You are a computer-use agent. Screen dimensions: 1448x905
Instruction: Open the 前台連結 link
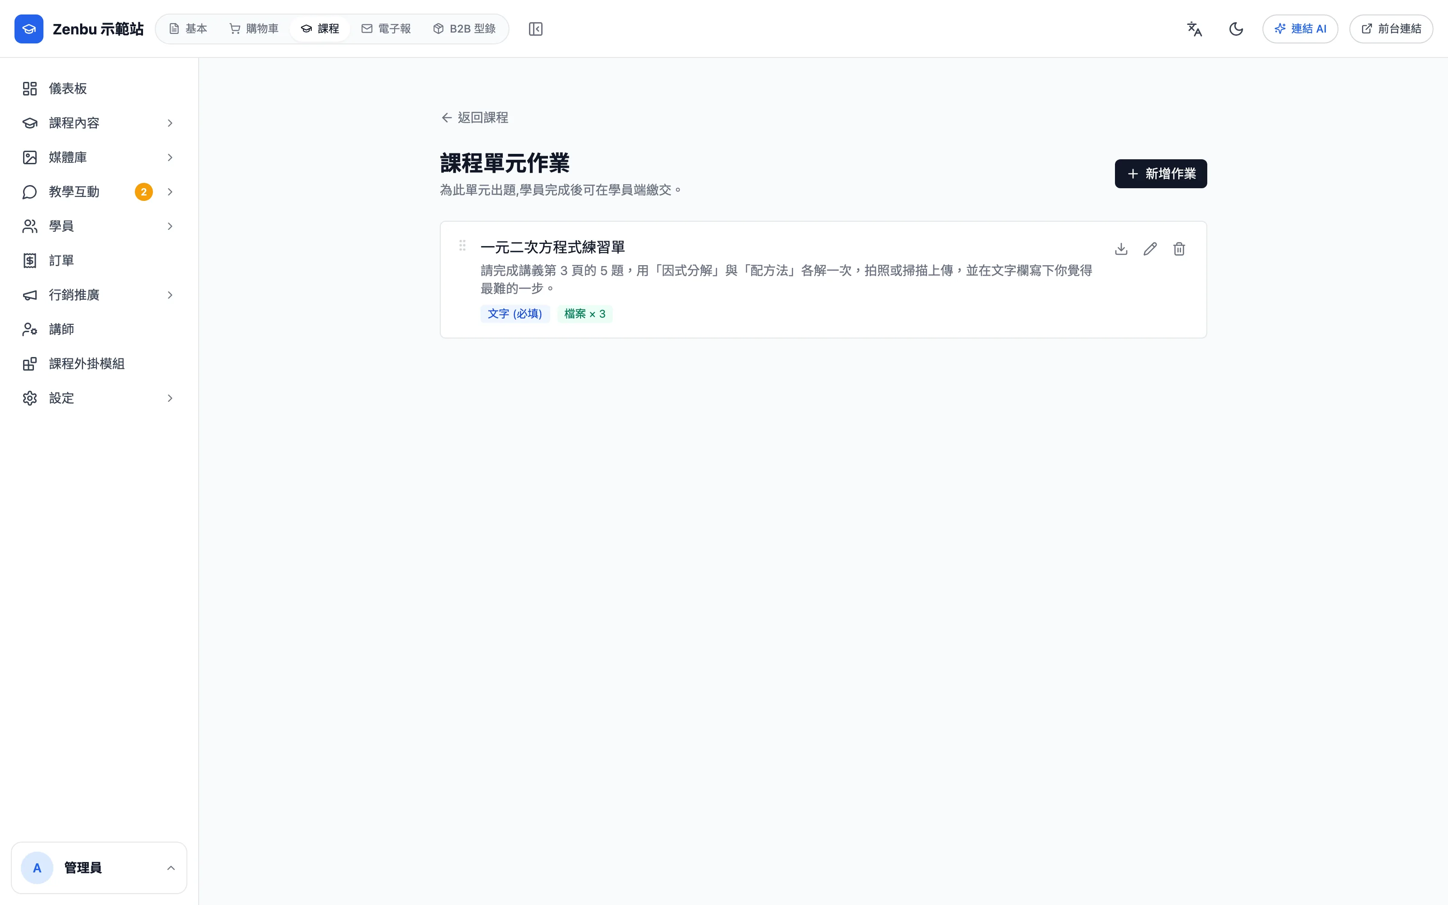(1391, 29)
